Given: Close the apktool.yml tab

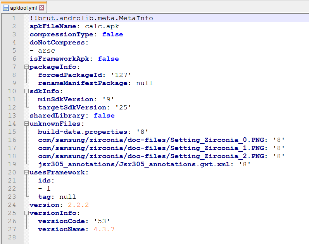Looking at the screenshot, I should (41, 8).
